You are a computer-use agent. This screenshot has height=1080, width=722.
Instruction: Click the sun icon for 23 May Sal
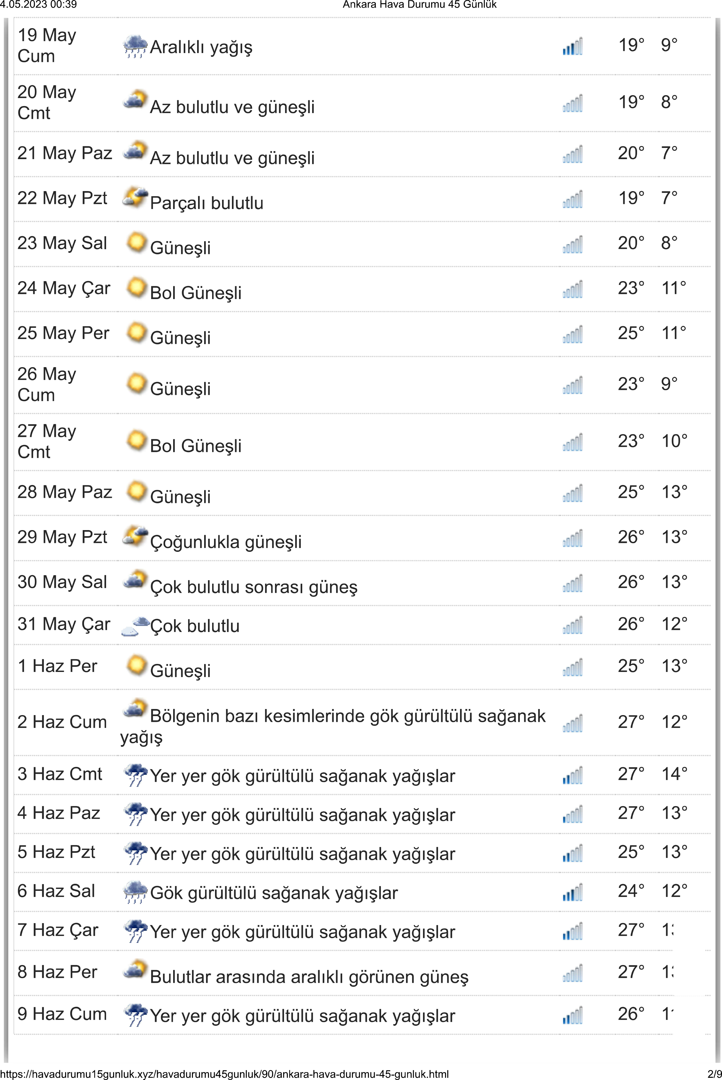click(x=136, y=242)
